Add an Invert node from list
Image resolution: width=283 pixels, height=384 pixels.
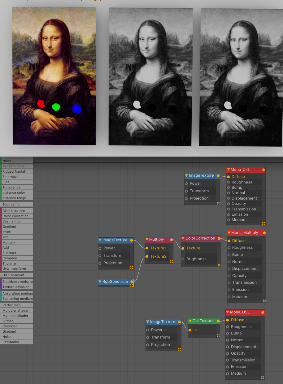(x=17, y=232)
